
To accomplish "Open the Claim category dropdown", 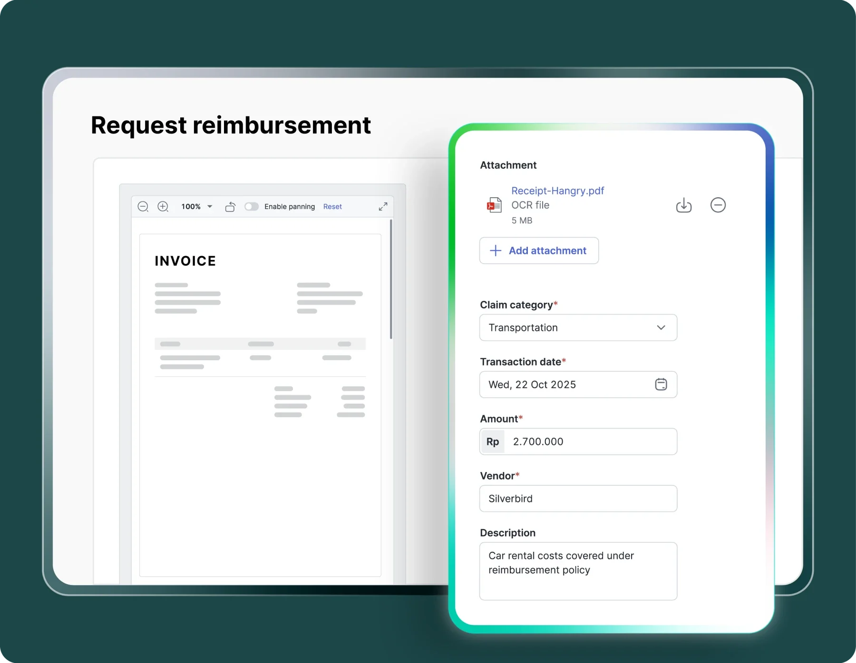I will (578, 327).
